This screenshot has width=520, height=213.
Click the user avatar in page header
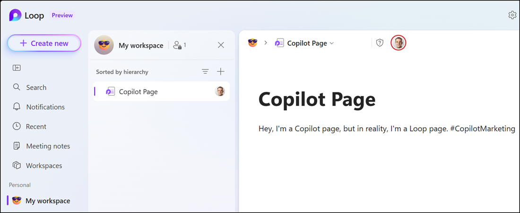pos(399,43)
